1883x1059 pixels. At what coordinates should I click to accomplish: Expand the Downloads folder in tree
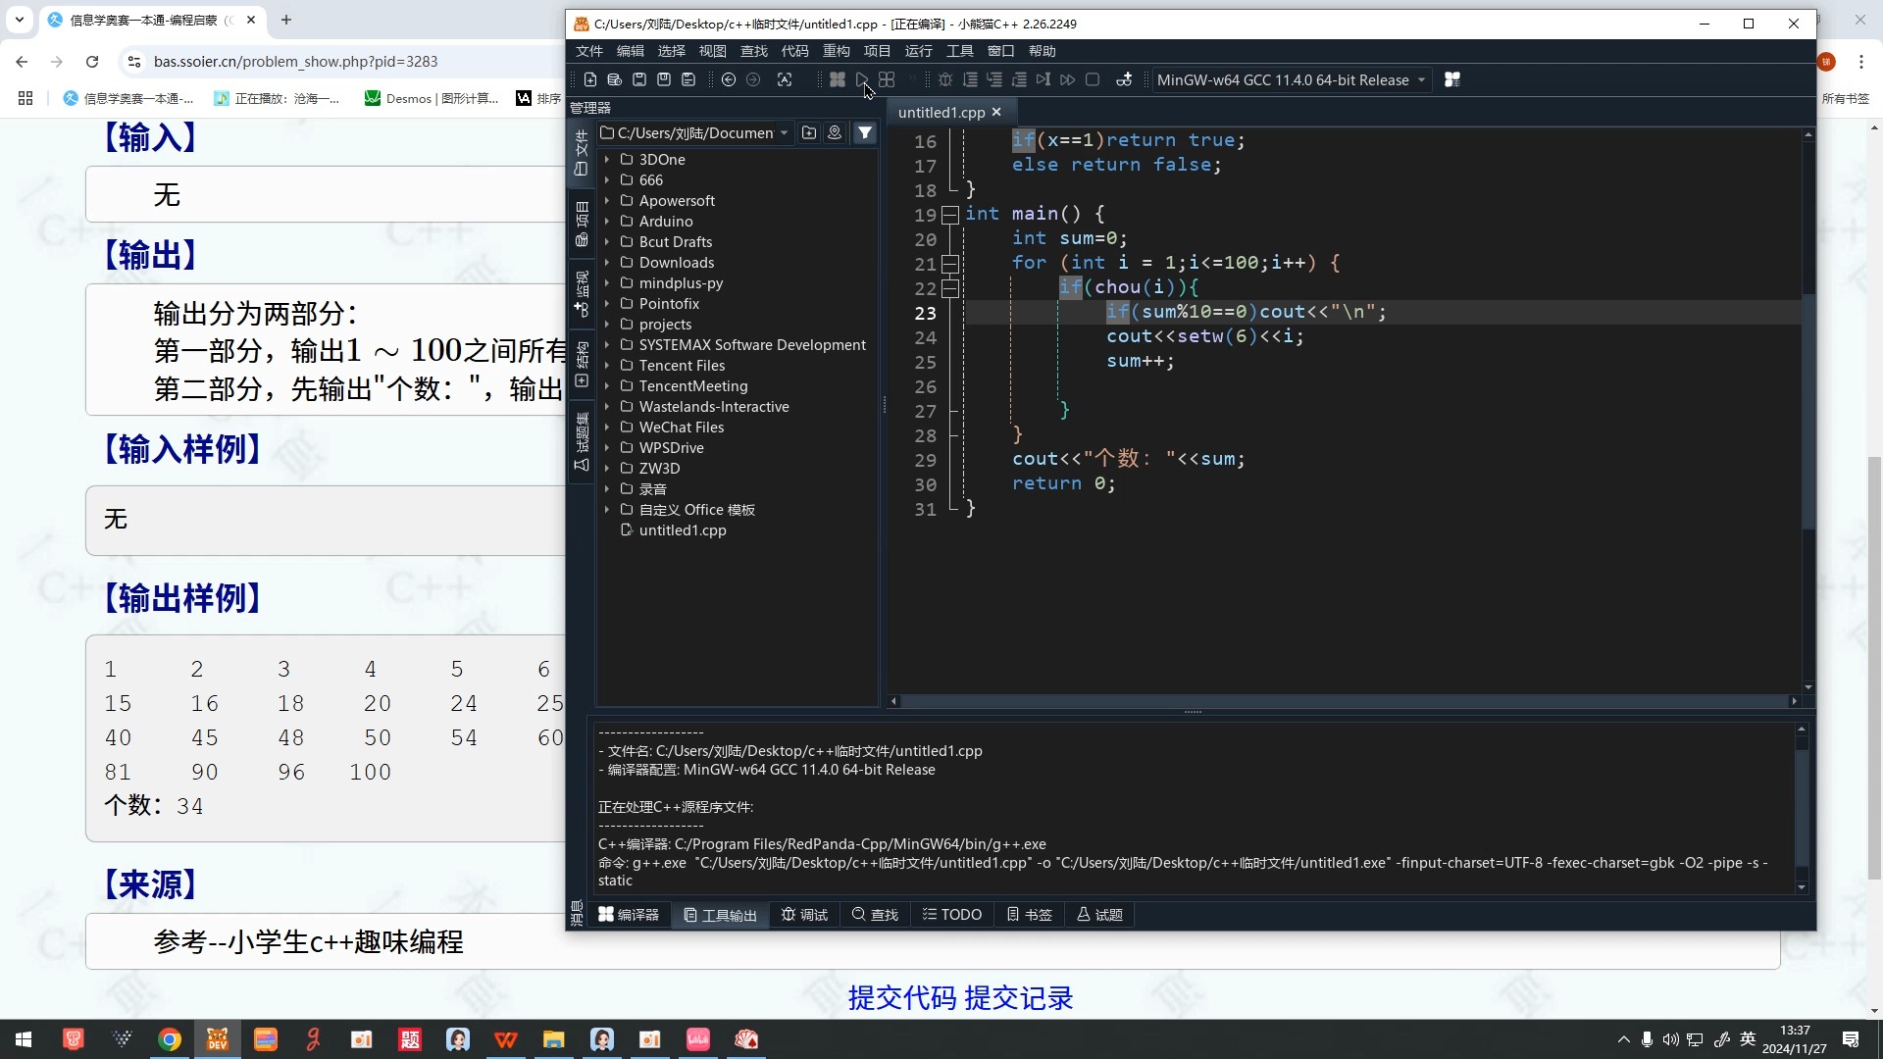[607, 263]
